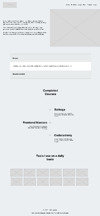Click the Frontend Masters timeline dot
This screenshot has width=100, height=216.
tap(50, 122)
